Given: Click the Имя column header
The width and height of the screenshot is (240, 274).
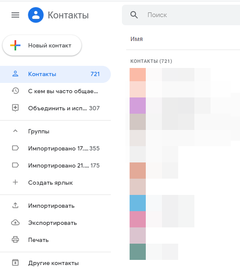Looking at the screenshot, I should pos(137,39).
